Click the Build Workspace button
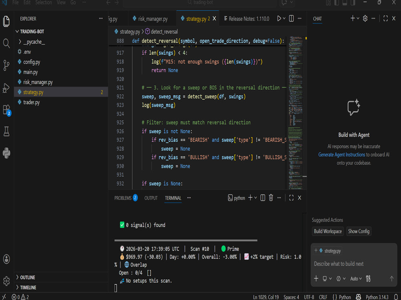 (x=328, y=231)
